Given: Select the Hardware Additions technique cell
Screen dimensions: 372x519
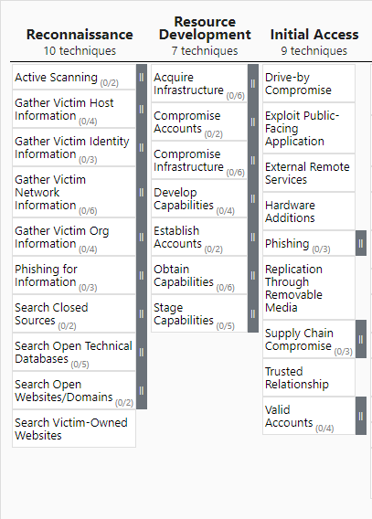Looking at the screenshot, I should [x=309, y=211].
